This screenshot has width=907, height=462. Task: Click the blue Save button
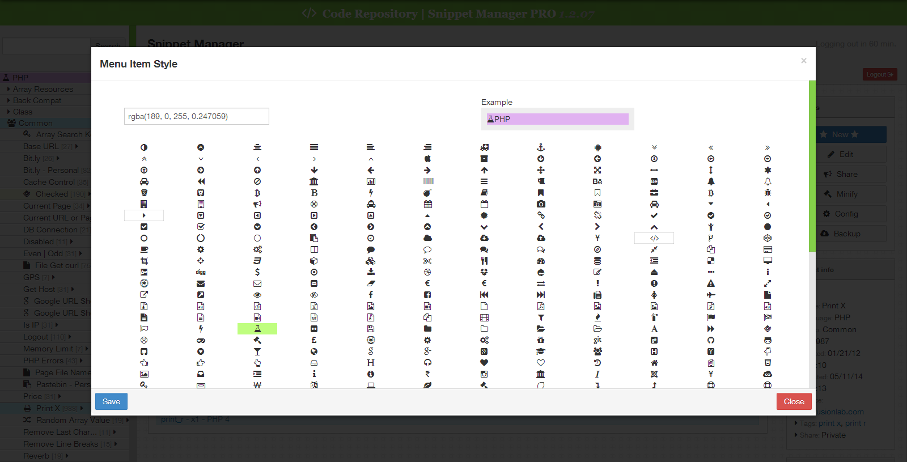click(x=111, y=401)
